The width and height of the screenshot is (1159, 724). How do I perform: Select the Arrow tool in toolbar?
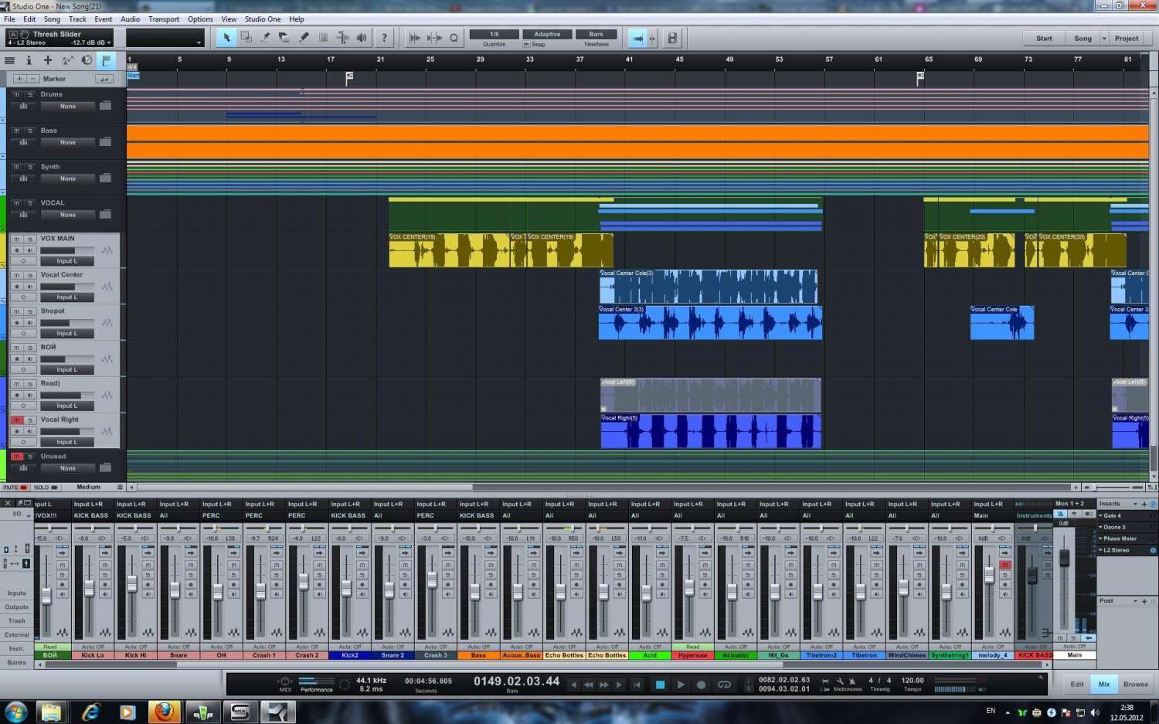click(x=226, y=38)
